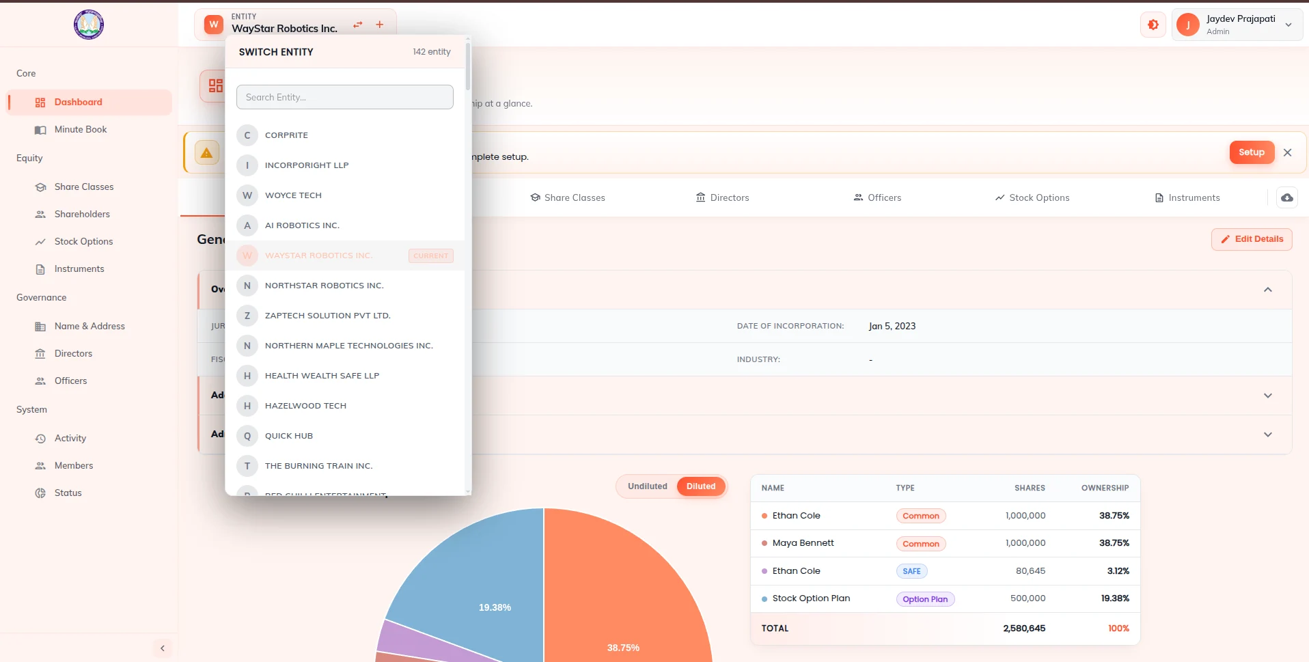Switch to NORTHSTAR ROBOTICS INC. entity
Viewport: 1309px width, 662px height.
(345, 286)
